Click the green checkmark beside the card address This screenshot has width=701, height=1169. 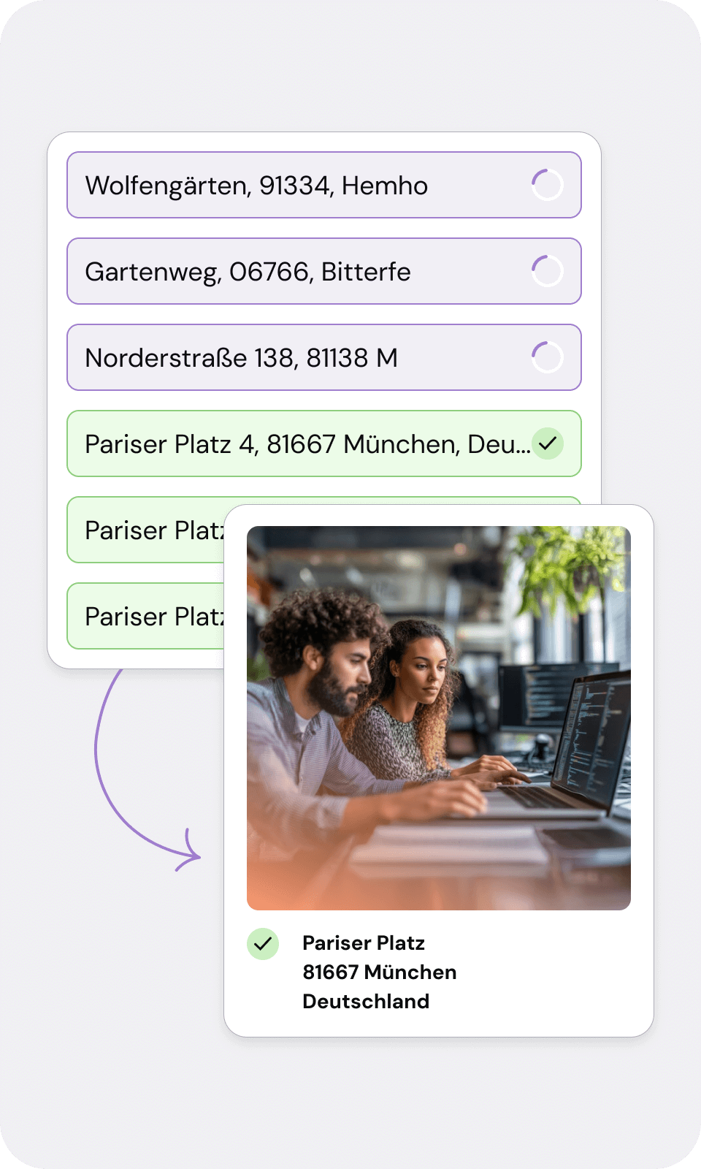263,944
